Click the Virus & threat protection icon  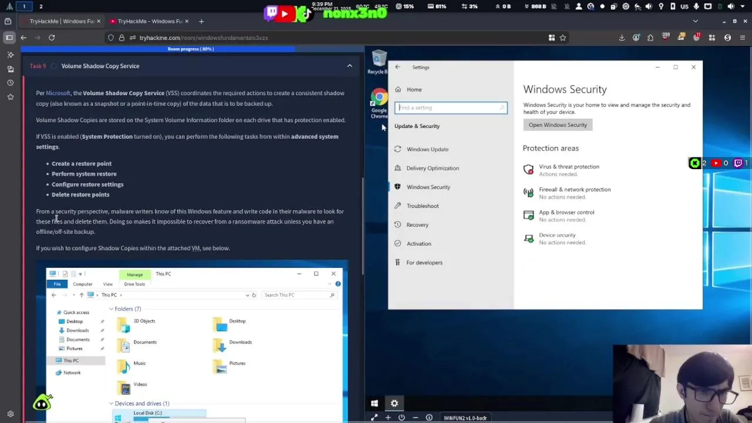click(x=528, y=170)
